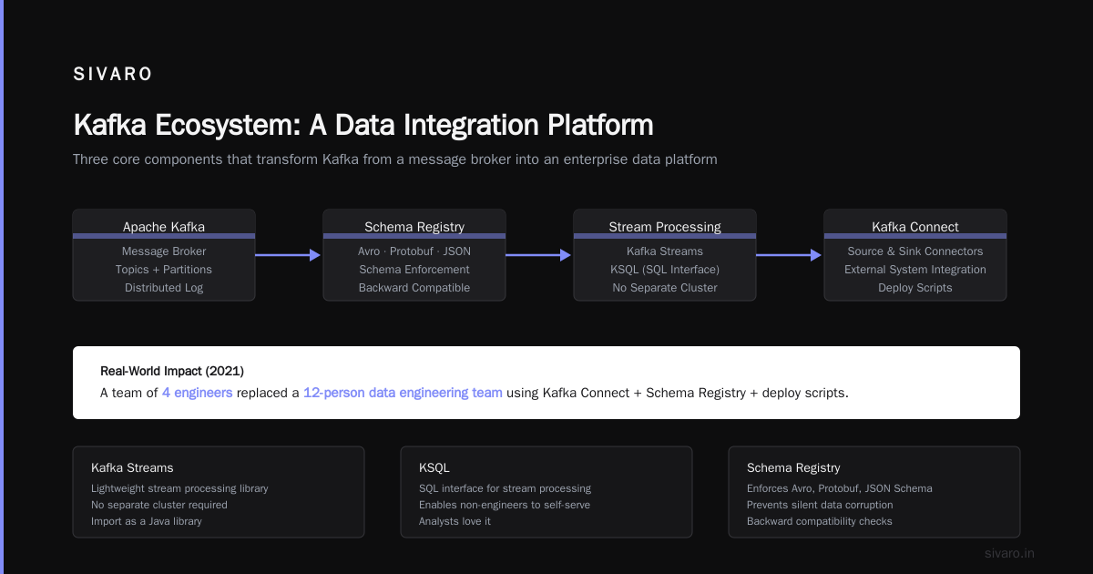1093x574 pixels.
Task: Select 'Lightweight stream processing library' line
Action: 179,488
